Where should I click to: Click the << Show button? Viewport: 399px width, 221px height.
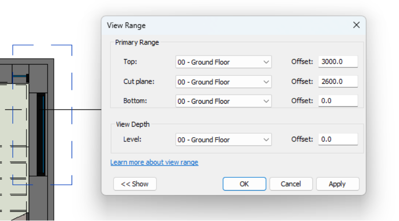135,184
